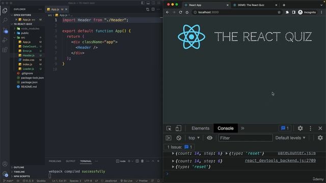Open Explorer panel more actions ellipsis

(x=40, y=9)
